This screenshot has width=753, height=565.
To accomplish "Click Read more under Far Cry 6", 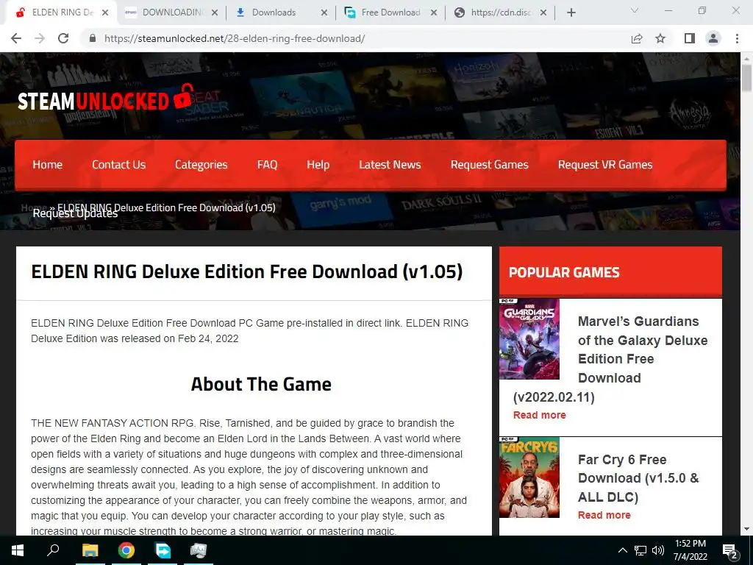I will 604,515.
